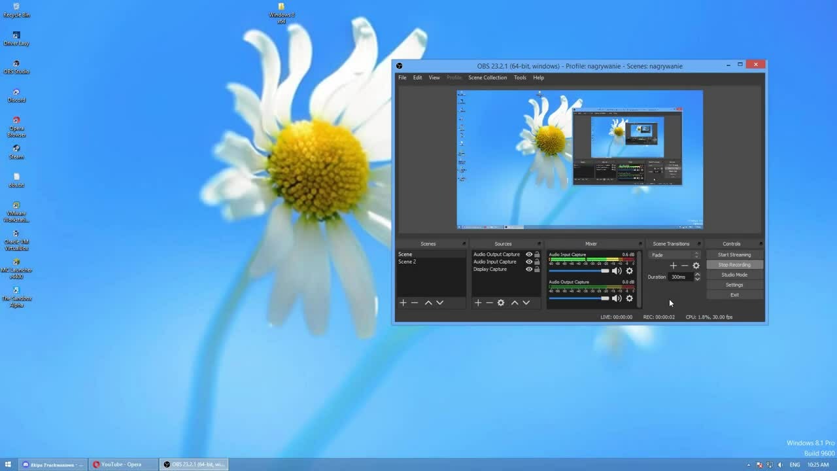
Task: Click the Studio Mode button
Action: (734, 275)
